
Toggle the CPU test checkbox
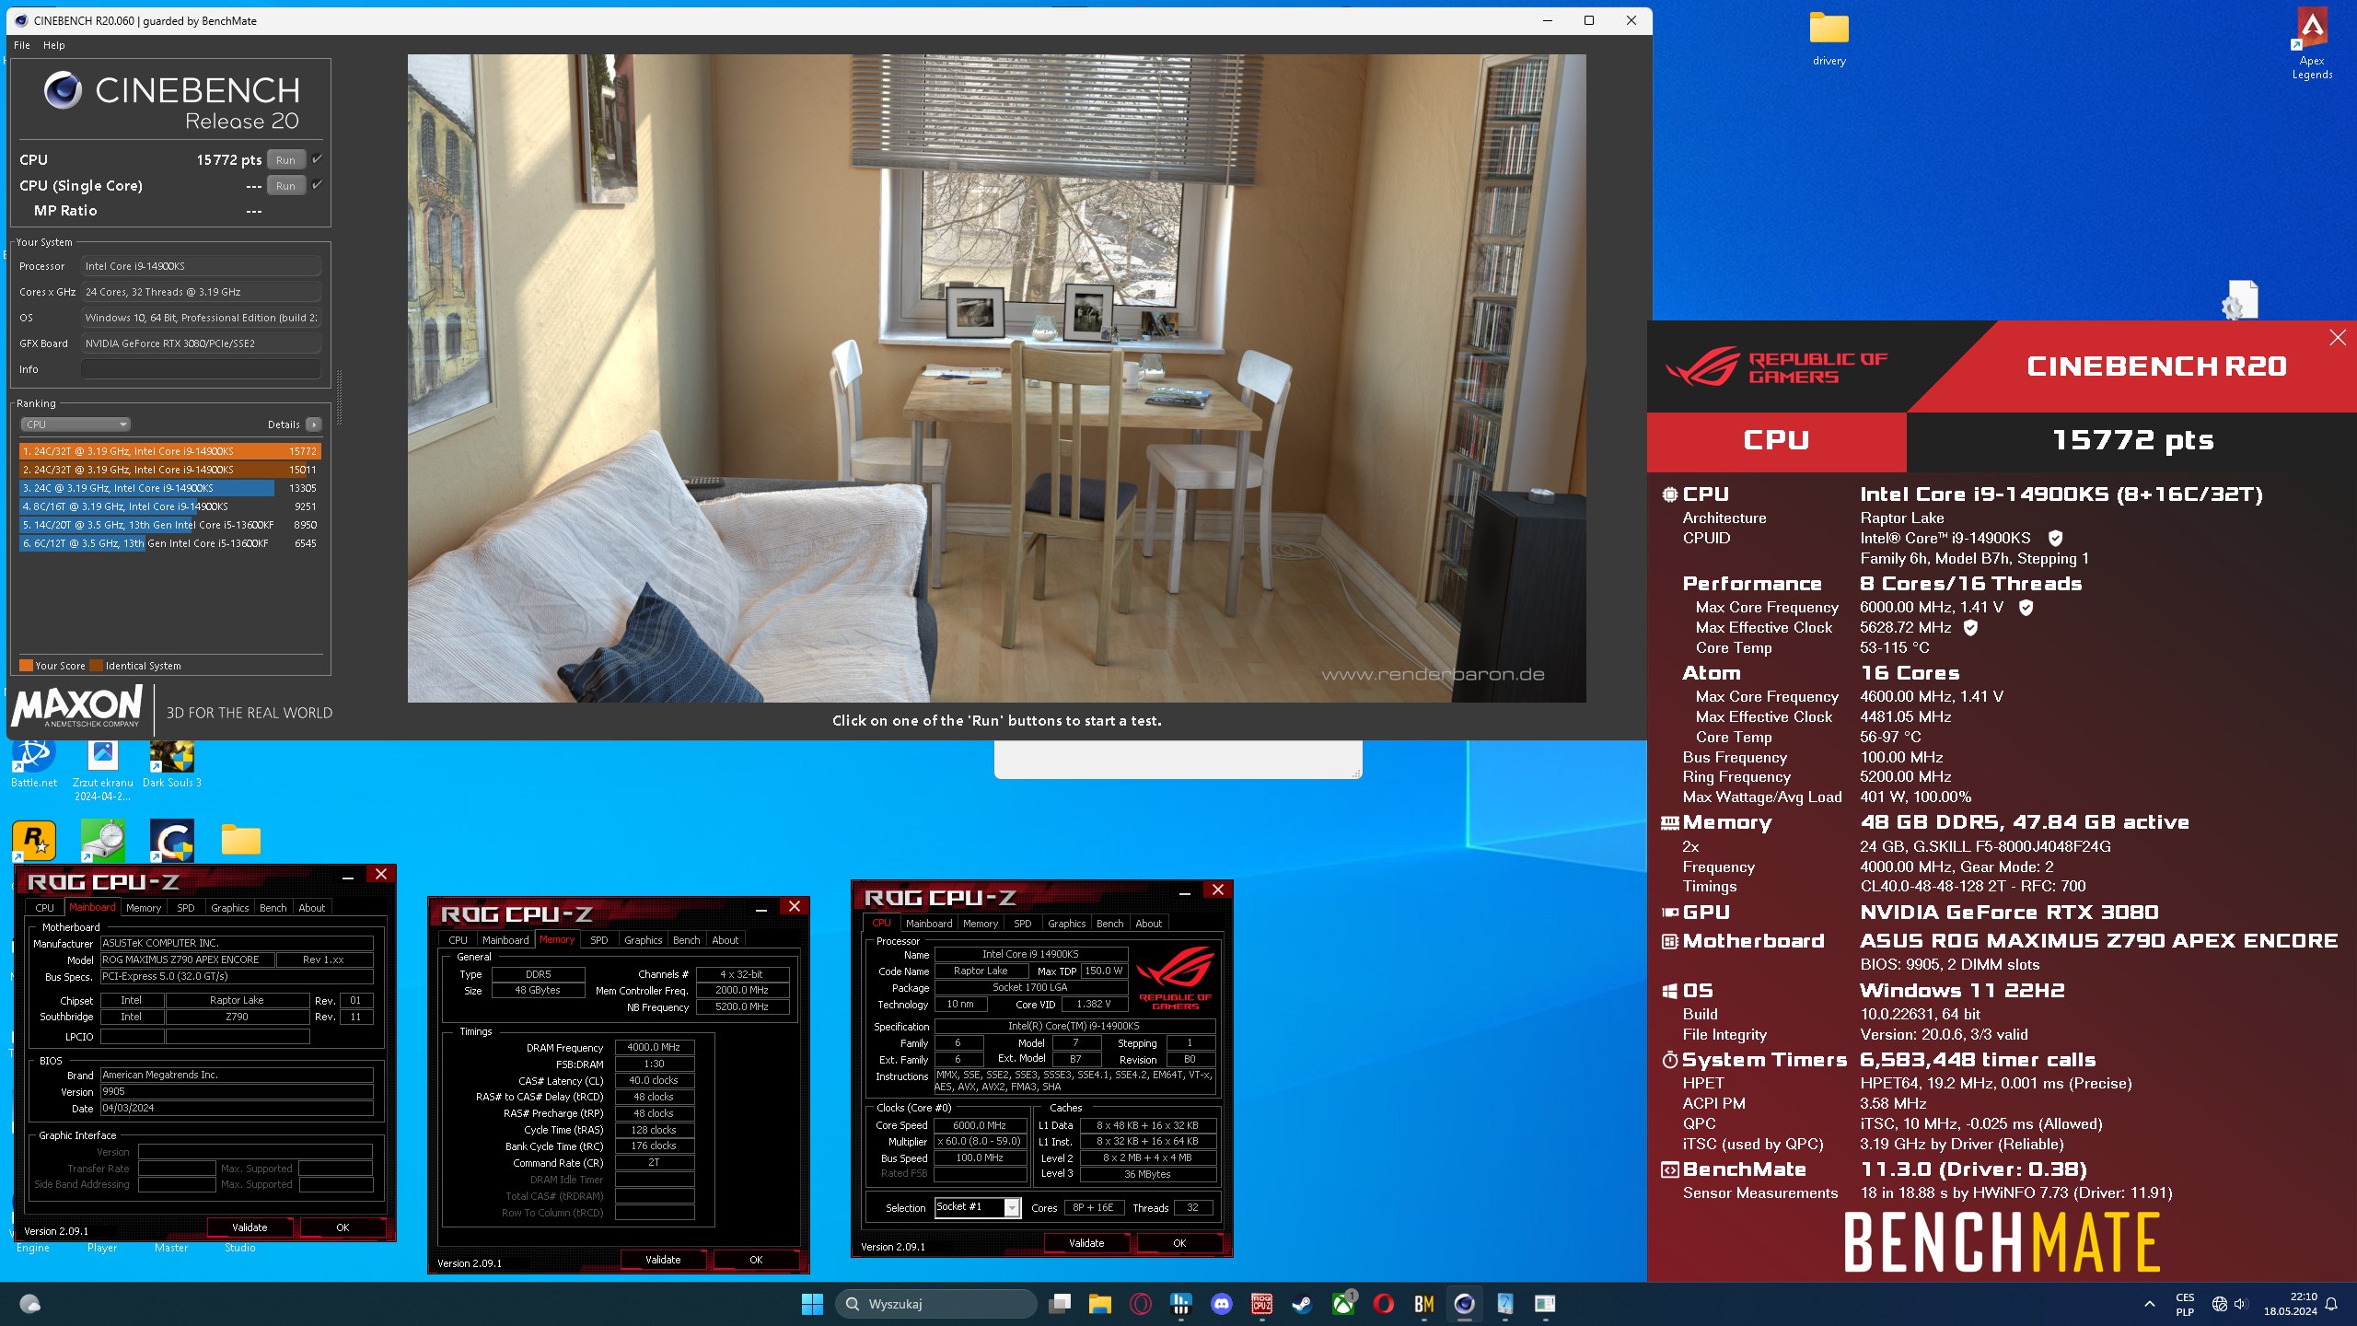317,158
